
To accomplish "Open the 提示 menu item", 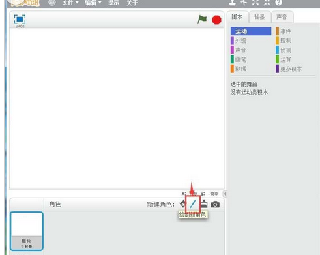I will tap(113, 3).
